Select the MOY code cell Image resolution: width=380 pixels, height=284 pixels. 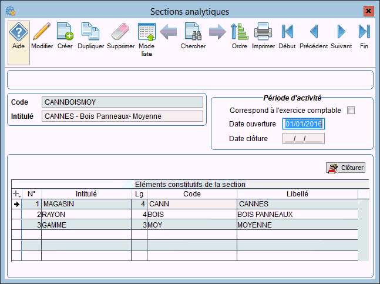pyautogui.click(x=192, y=225)
